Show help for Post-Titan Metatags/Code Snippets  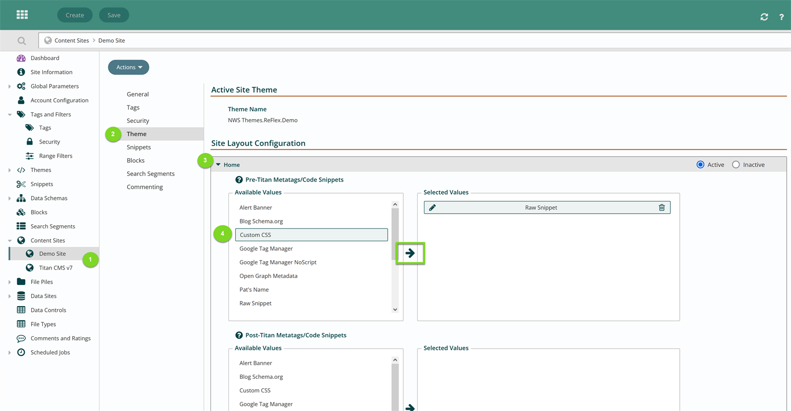click(x=239, y=336)
